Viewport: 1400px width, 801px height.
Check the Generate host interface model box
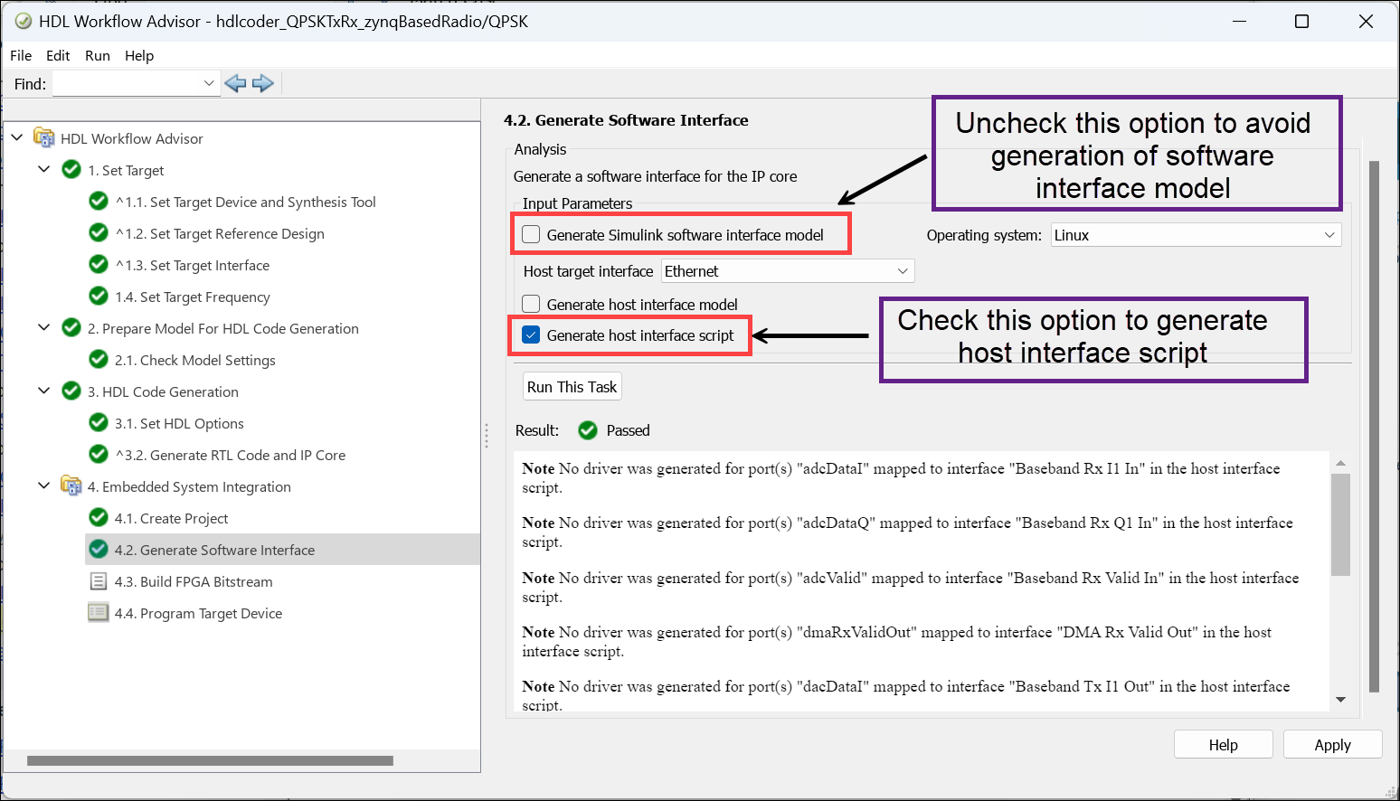pyautogui.click(x=532, y=305)
